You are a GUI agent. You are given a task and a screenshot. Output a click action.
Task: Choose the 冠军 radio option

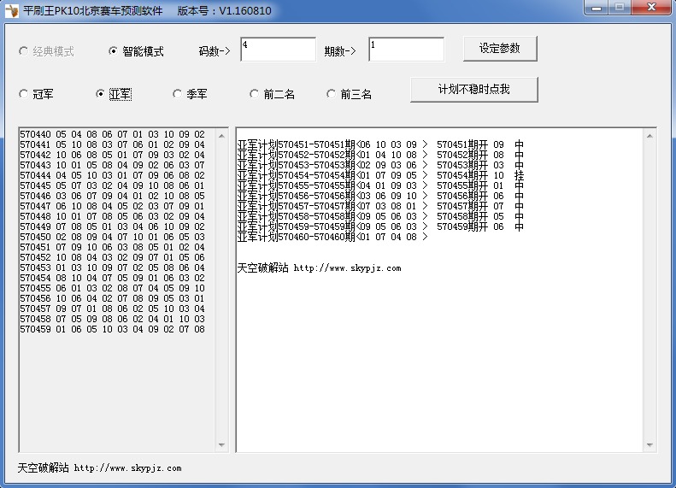point(24,94)
